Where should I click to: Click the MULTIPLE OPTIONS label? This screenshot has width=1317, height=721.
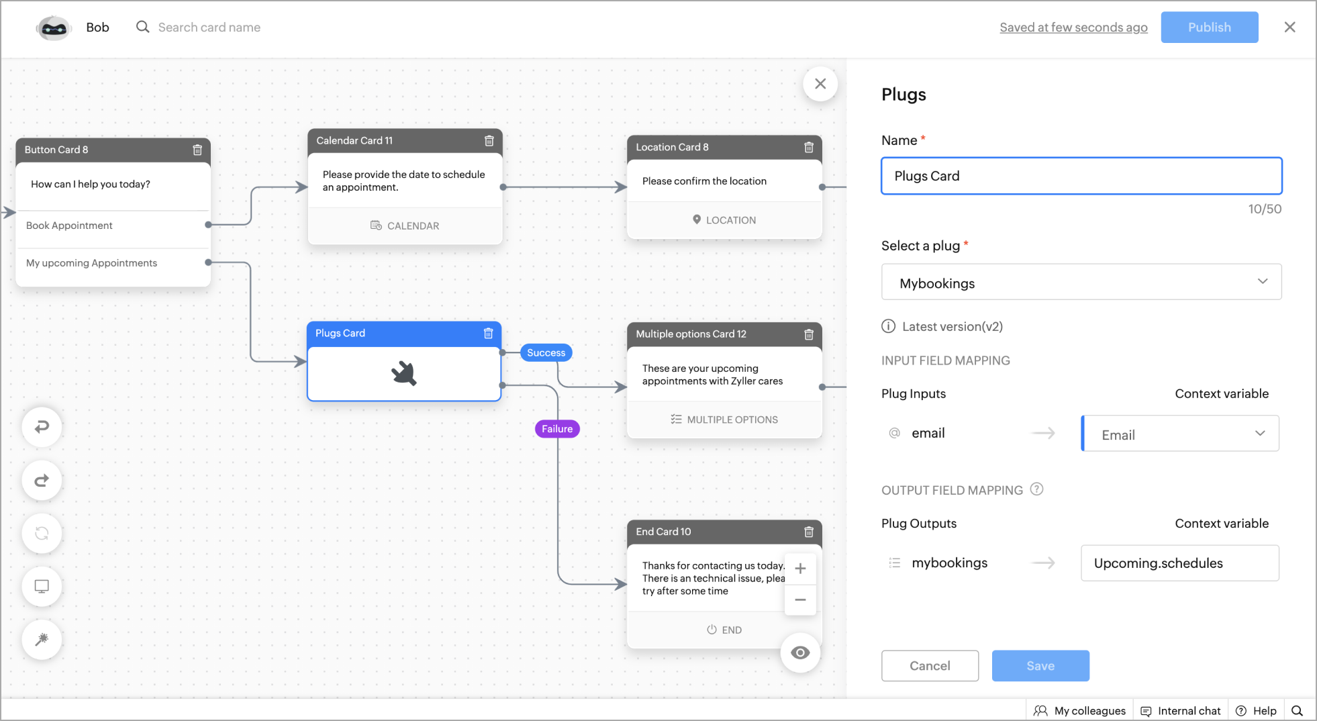[x=724, y=420]
